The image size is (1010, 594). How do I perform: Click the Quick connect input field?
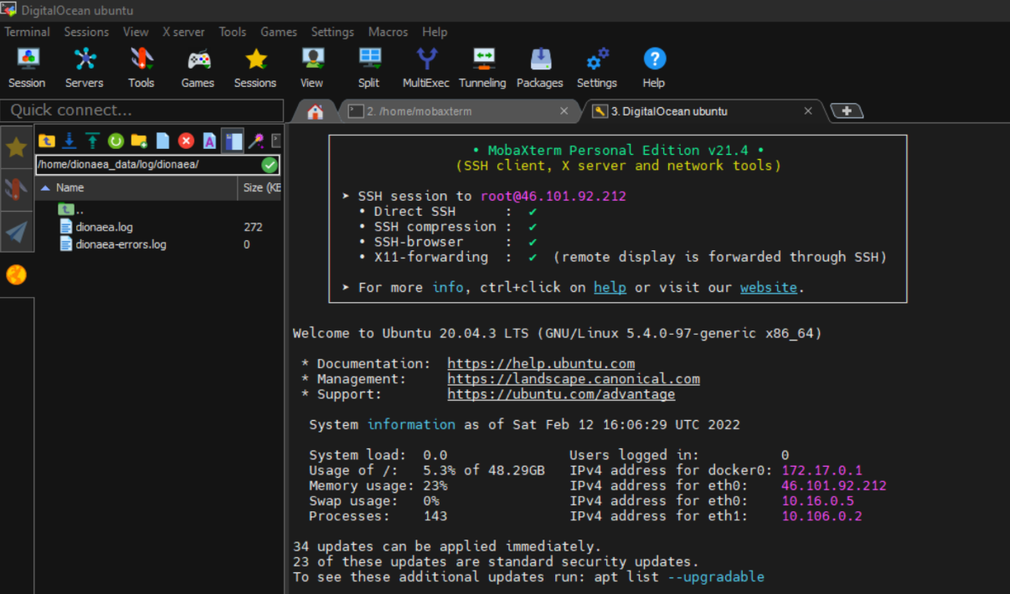coord(142,110)
